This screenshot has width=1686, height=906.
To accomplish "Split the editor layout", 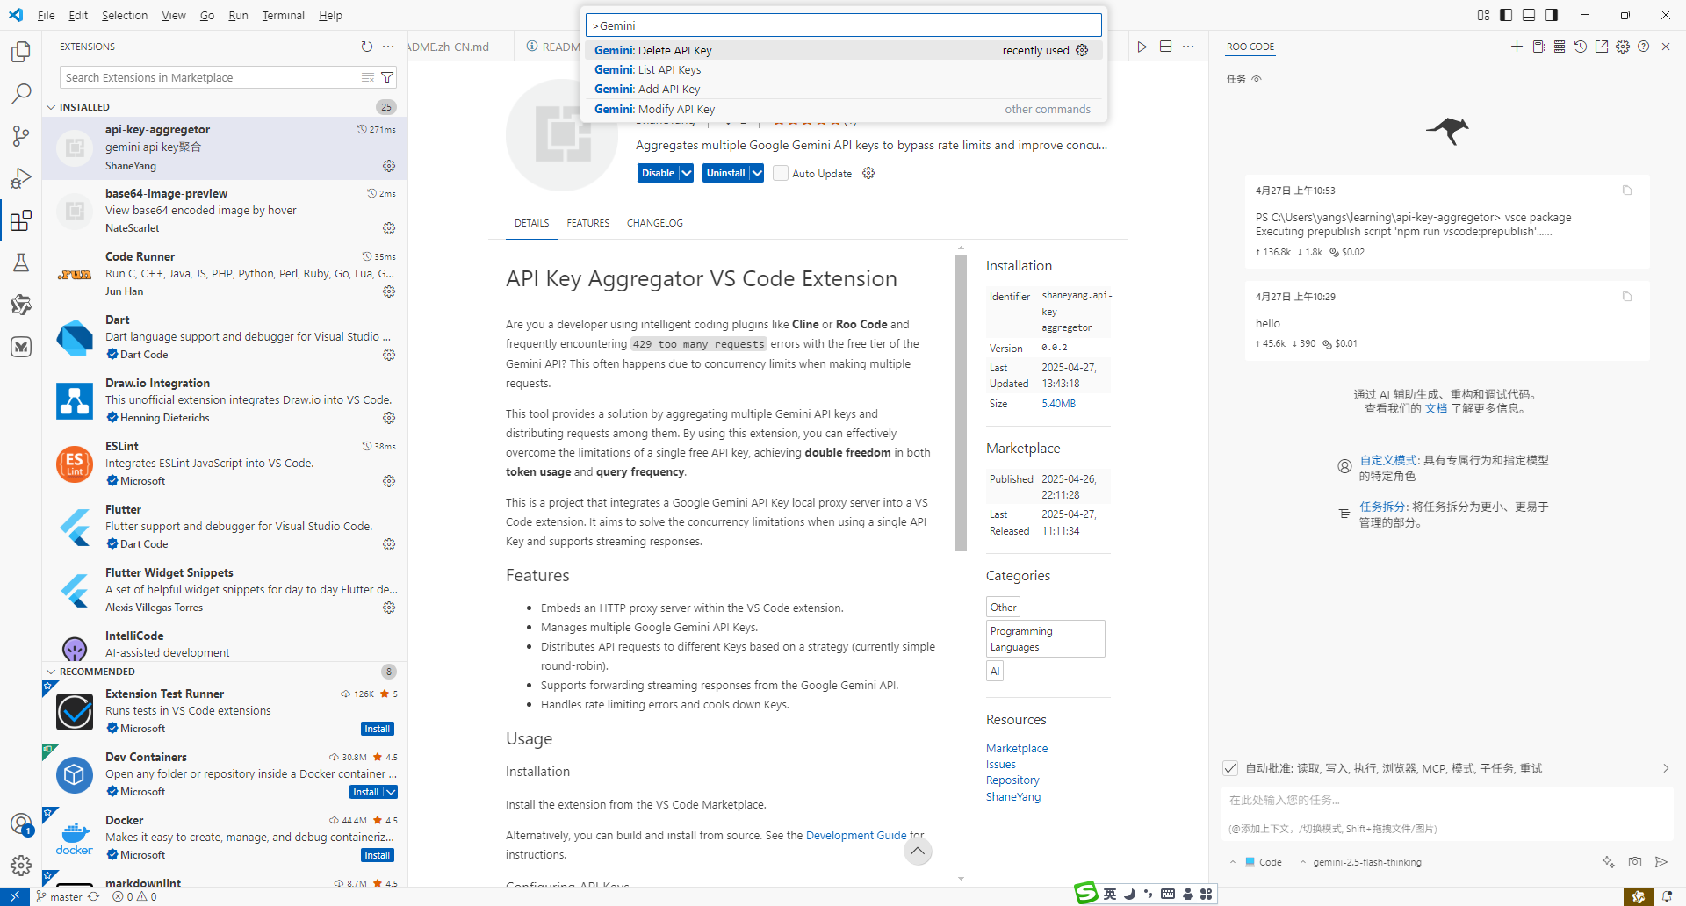I will click(x=1165, y=47).
